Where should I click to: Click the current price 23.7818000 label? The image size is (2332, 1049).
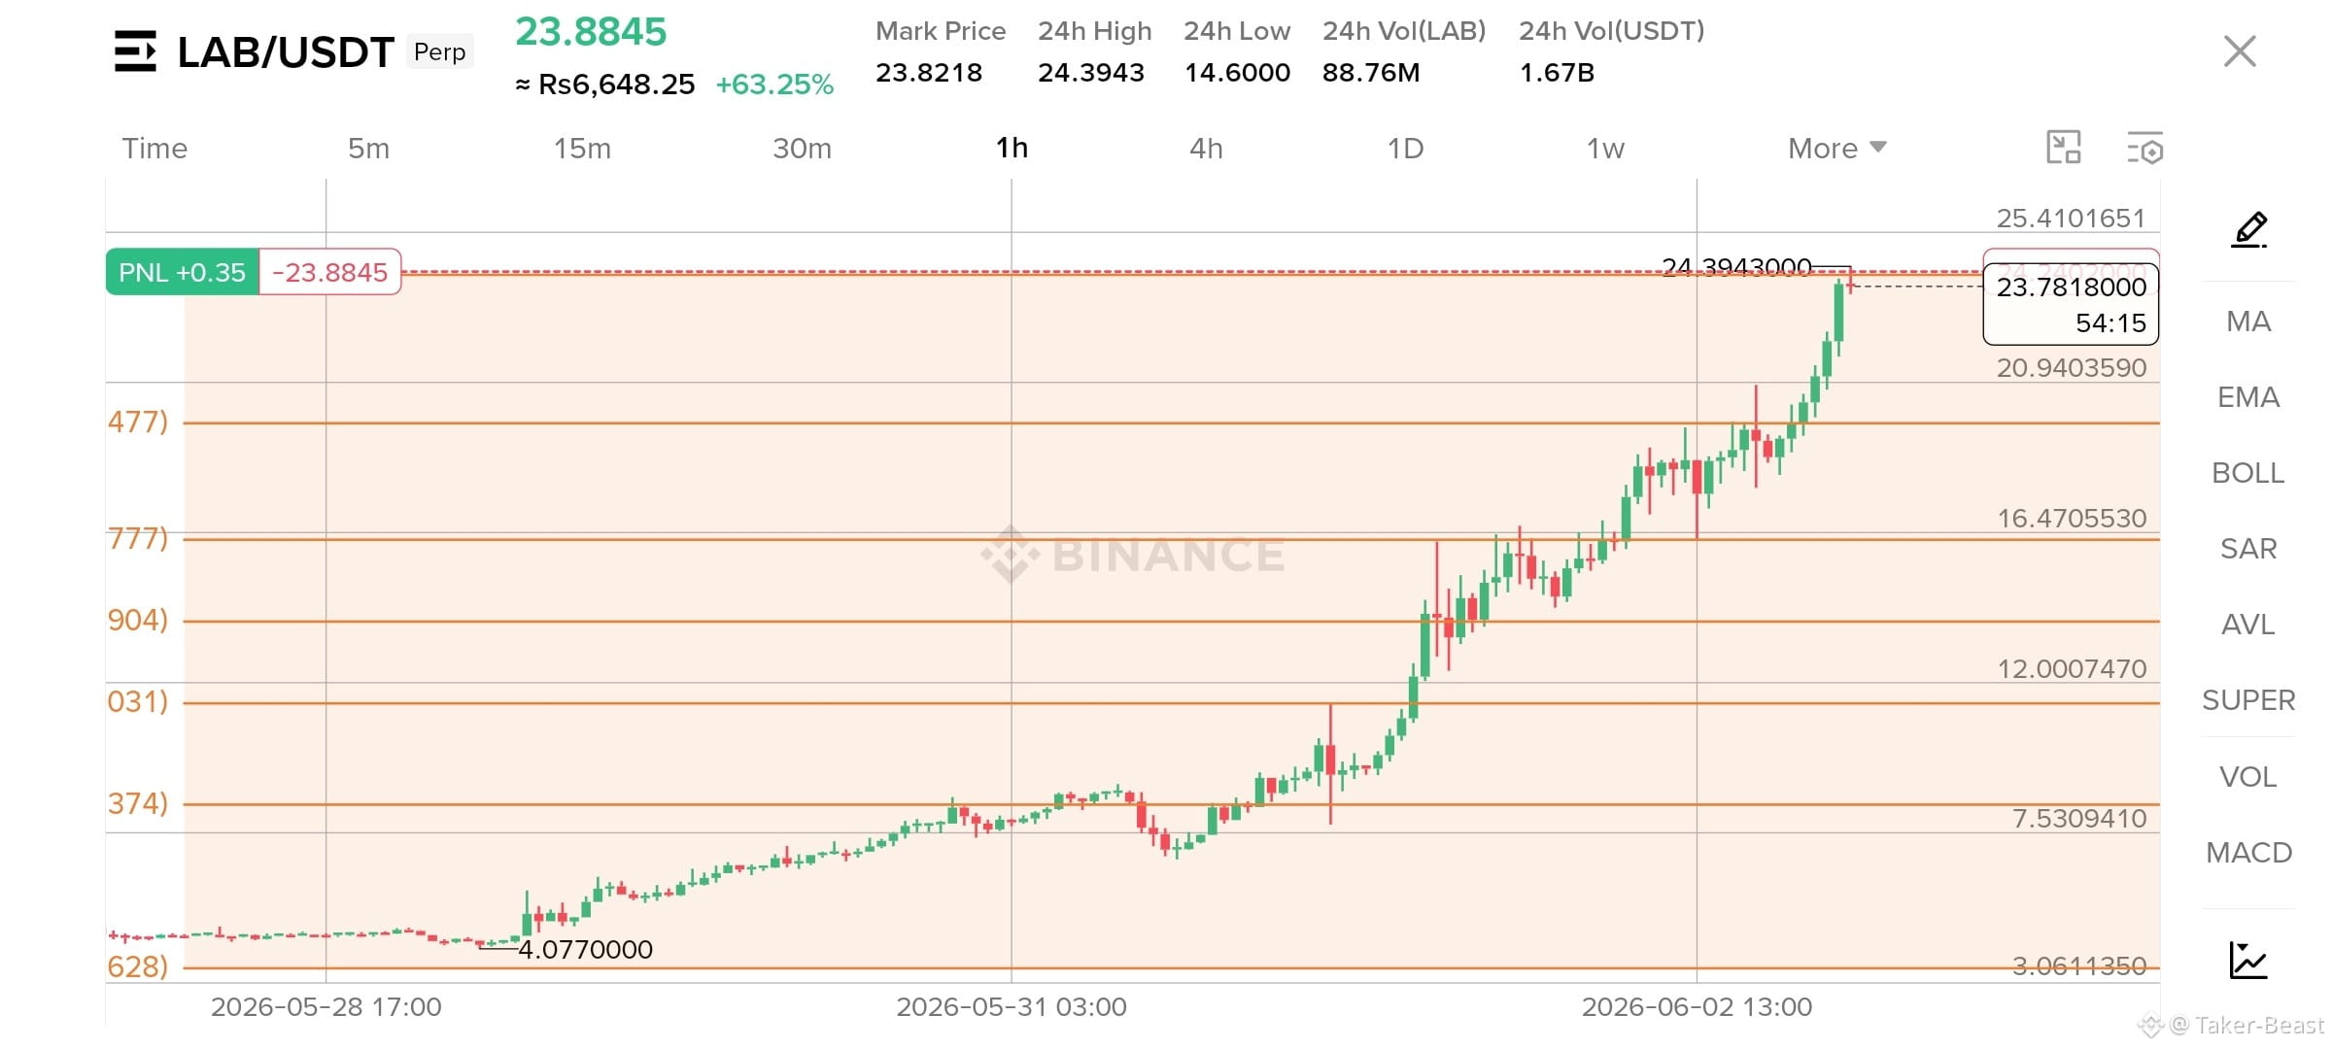[x=2071, y=304]
